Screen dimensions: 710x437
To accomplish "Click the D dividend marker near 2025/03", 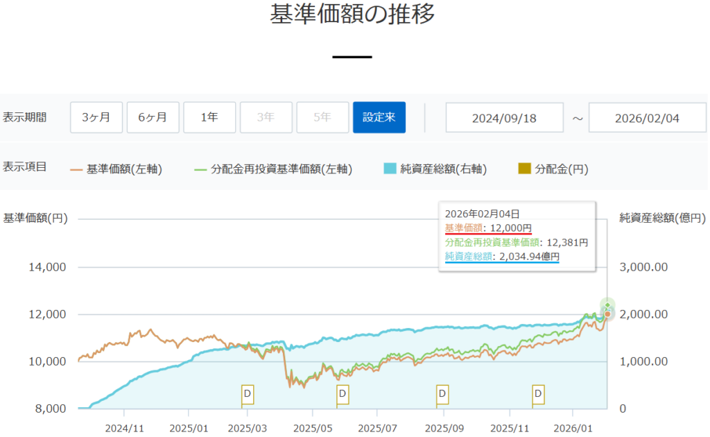I will coord(248,394).
